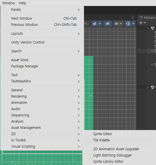Open the Sprite Editor window
The image size is (156, 165).
pyautogui.click(x=119, y=134)
